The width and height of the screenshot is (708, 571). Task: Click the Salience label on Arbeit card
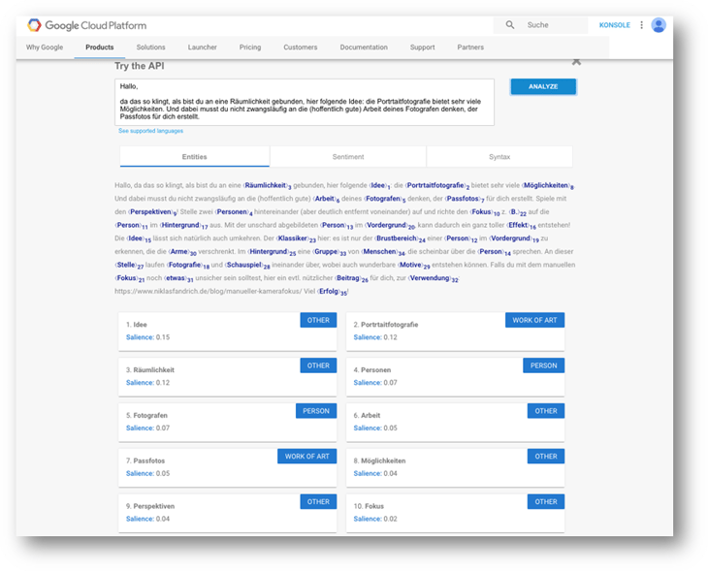(368, 428)
